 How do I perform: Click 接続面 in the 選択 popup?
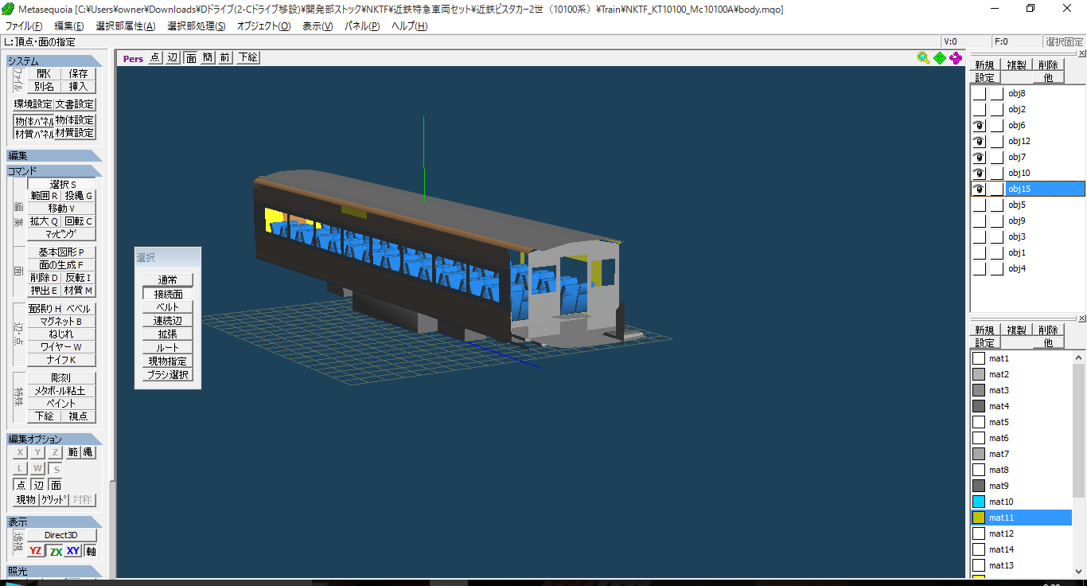(168, 294)
